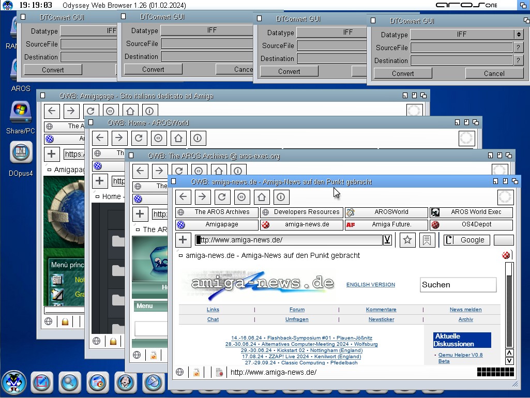
Task: Open the Google search engine selector
Action: [x=467, y=240]
